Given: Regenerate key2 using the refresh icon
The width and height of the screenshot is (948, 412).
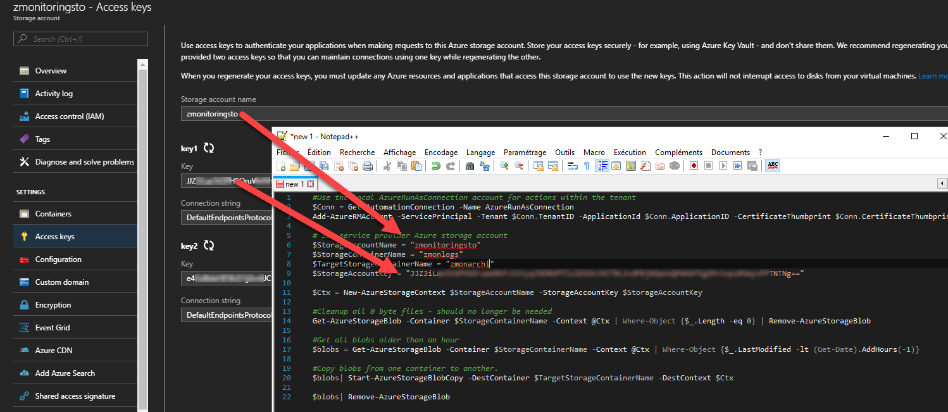Looking at the screenshot, I should pos(209,245).
